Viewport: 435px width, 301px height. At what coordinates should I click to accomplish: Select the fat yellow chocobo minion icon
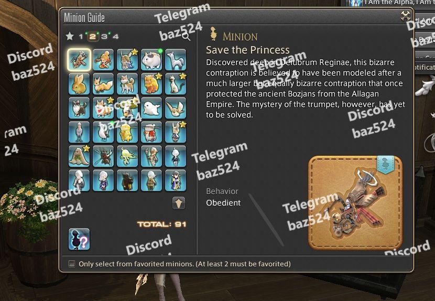pyautogui.click(x=127, y=132)
